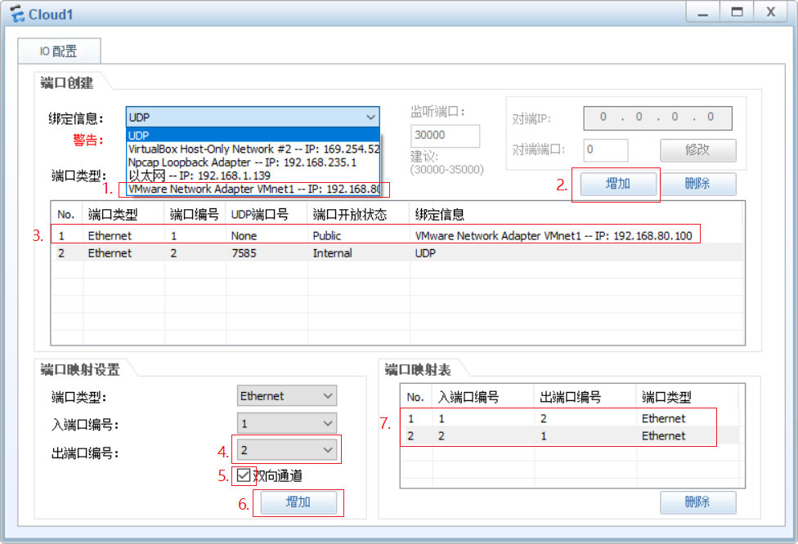Open the 出端口编号 dropdown
This screenshot has height=544, width=798.
(287, 450)
